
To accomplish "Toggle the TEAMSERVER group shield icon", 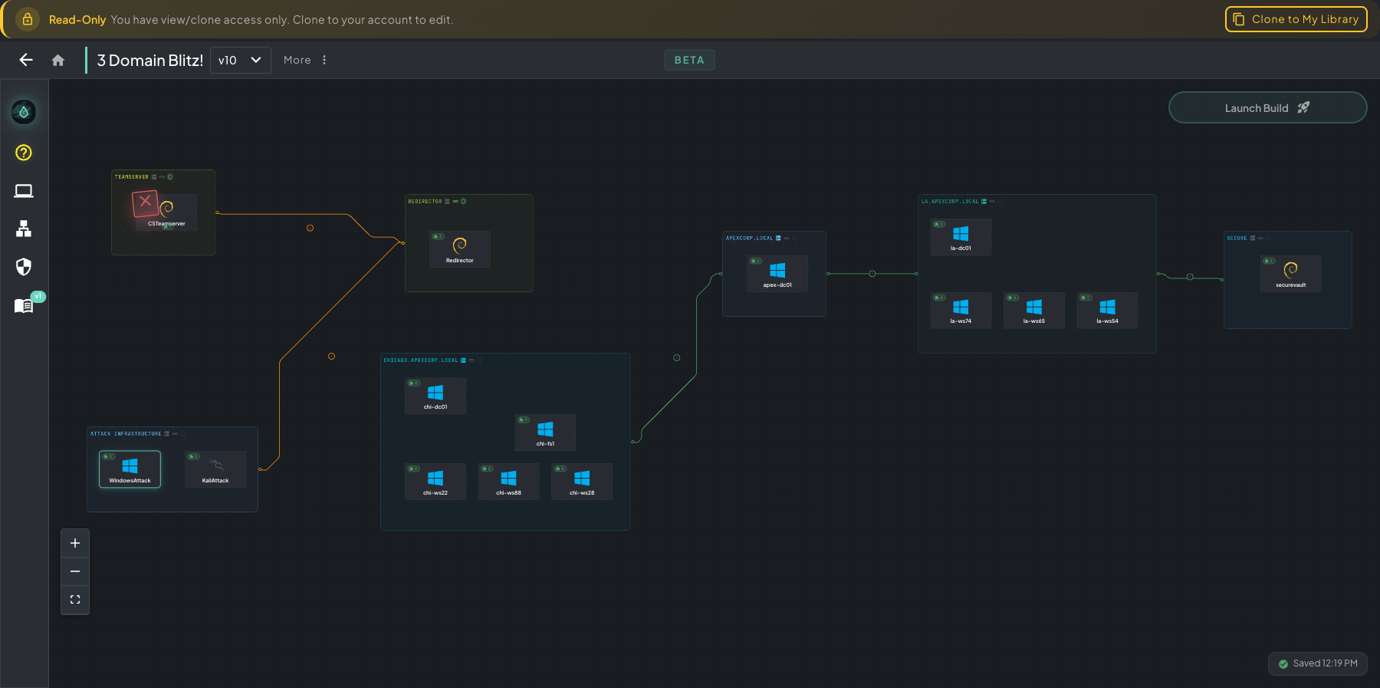I will [x=170, y=177].
